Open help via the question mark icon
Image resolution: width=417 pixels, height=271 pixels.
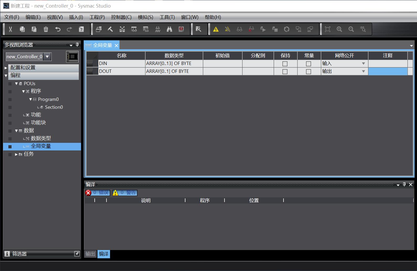[x=81, y=29]
